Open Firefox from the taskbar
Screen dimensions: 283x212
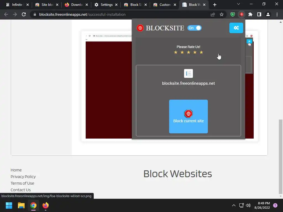click(46, 205)
